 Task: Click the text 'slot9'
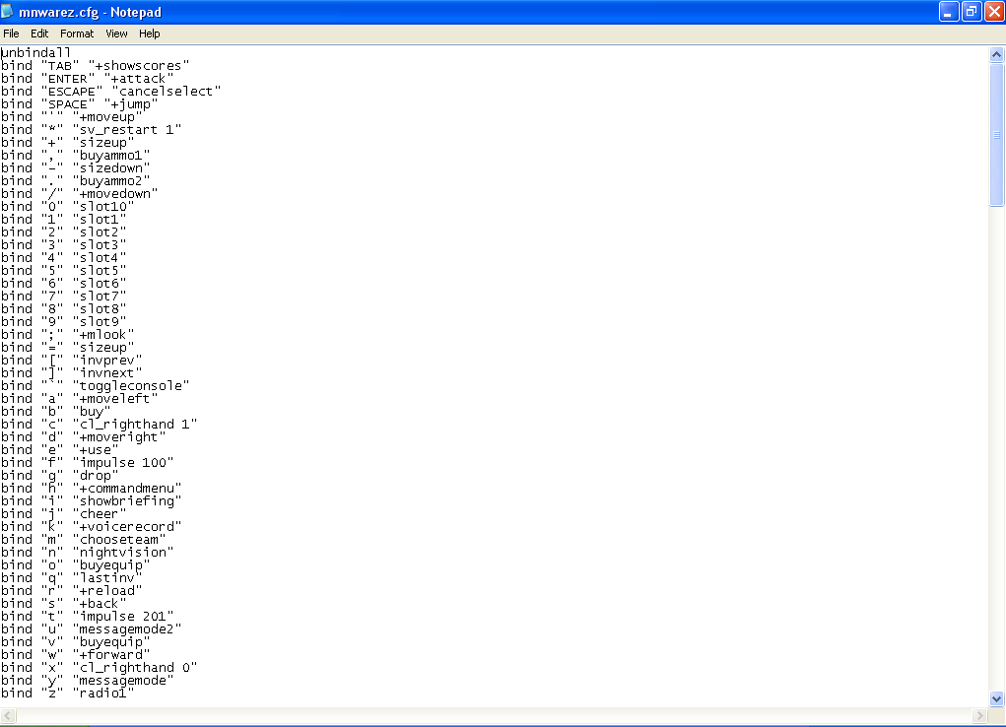[x=100, y=322]
